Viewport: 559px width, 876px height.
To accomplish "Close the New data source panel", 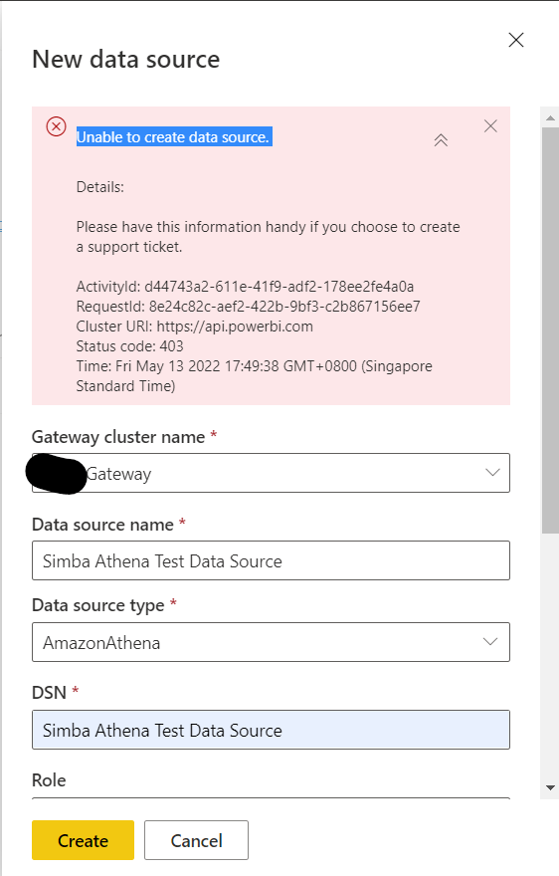I will tap(516, 40).
